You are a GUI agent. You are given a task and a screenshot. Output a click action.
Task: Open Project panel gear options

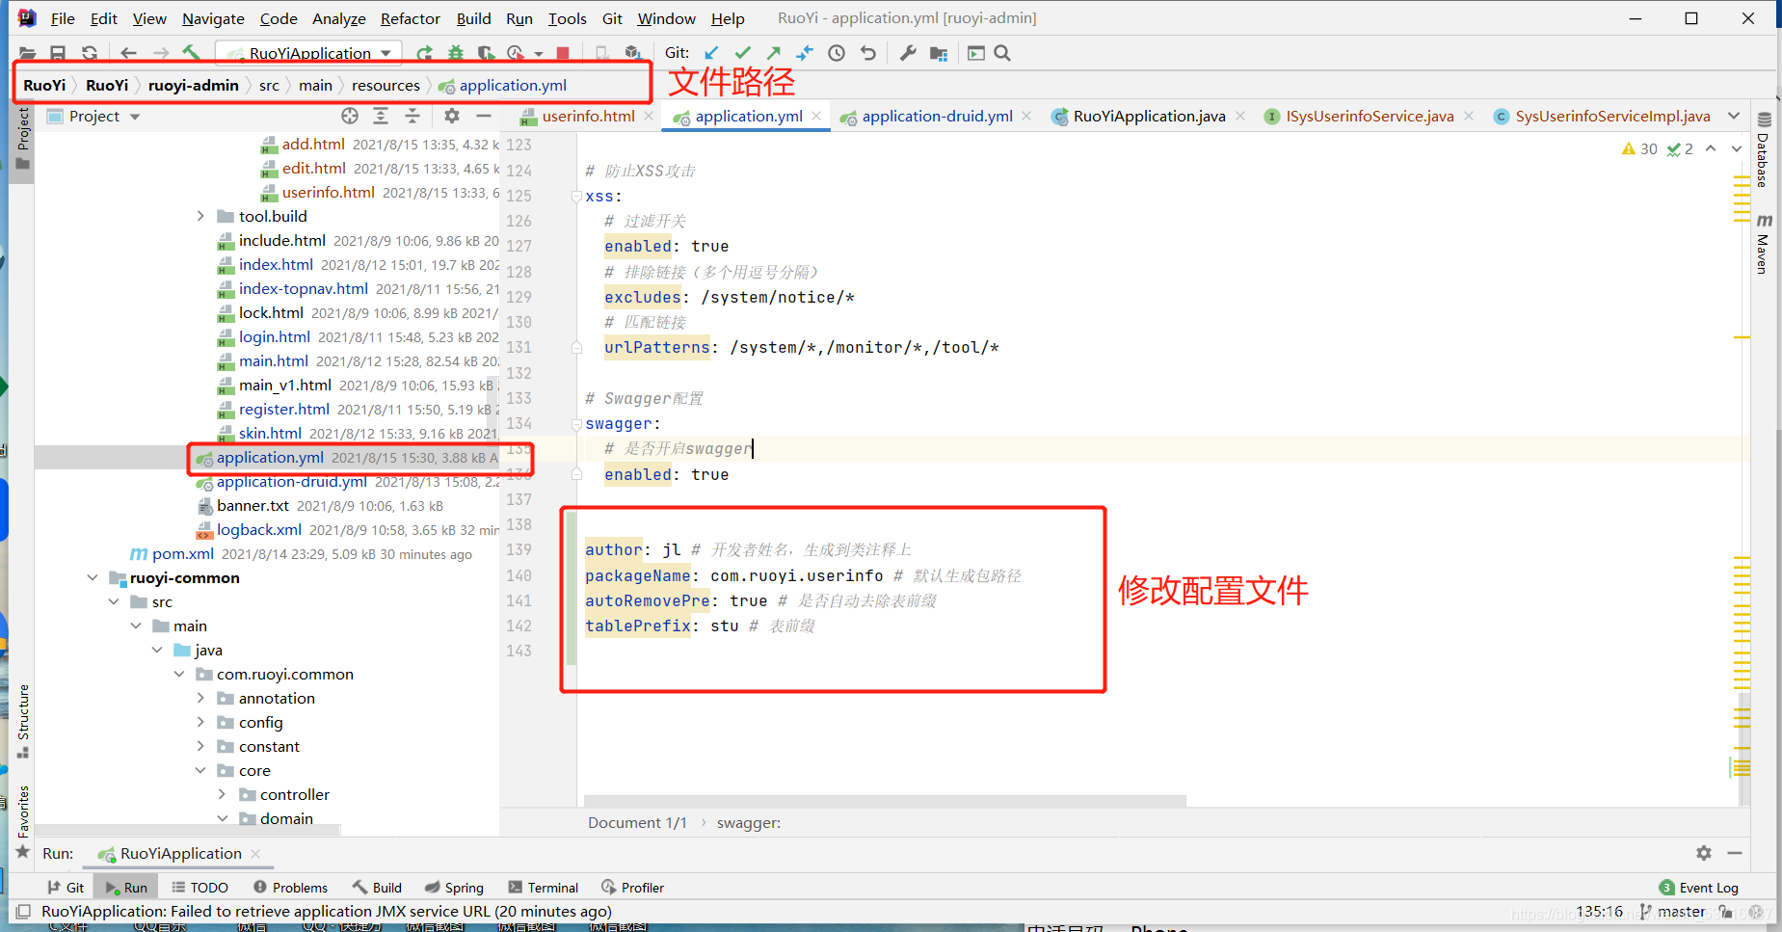point(452,116)
